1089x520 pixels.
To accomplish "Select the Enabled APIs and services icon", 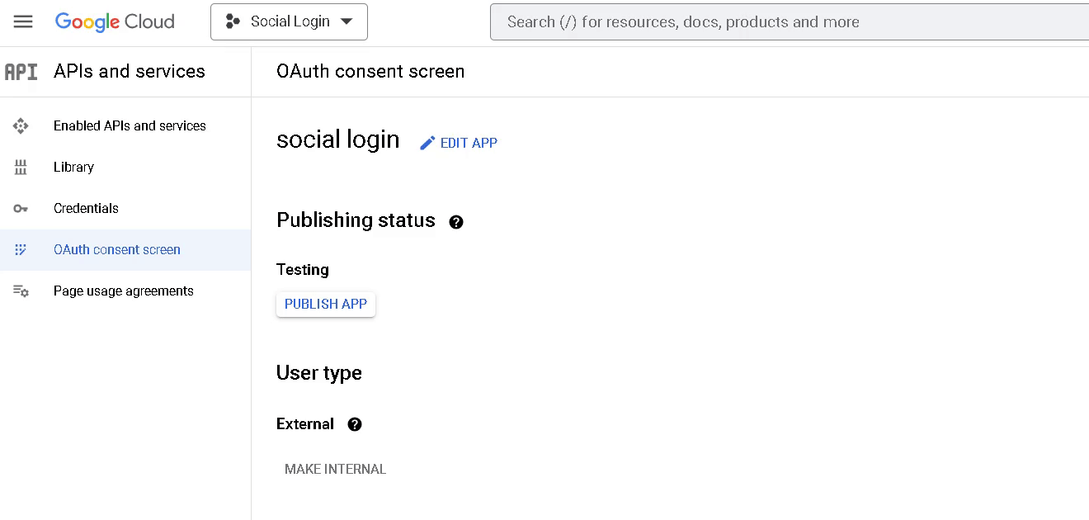I will click(21, 125).
